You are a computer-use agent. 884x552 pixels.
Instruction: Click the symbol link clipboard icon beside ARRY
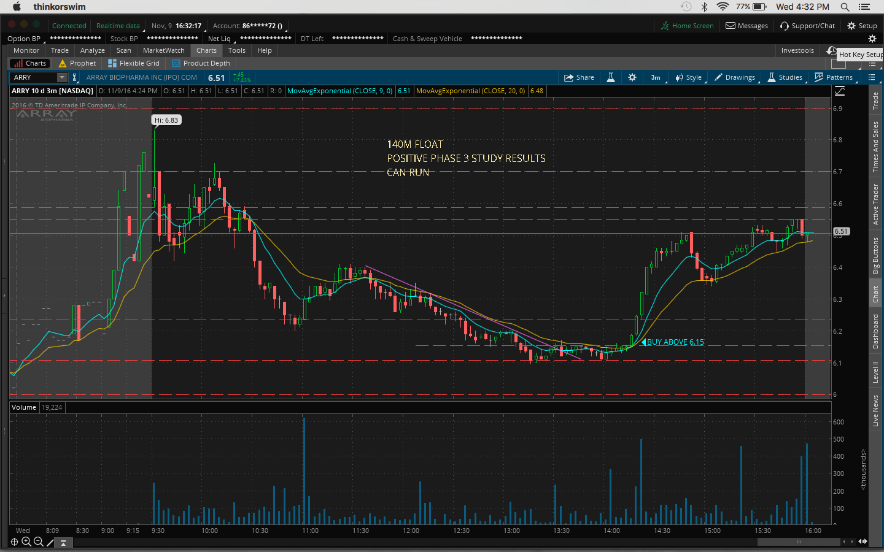[75, 77]
